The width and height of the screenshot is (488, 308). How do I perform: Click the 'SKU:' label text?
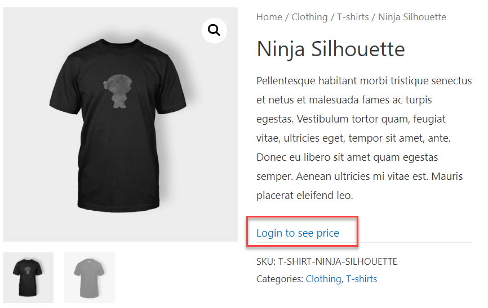pyautogui.click(x=266, y=261)
